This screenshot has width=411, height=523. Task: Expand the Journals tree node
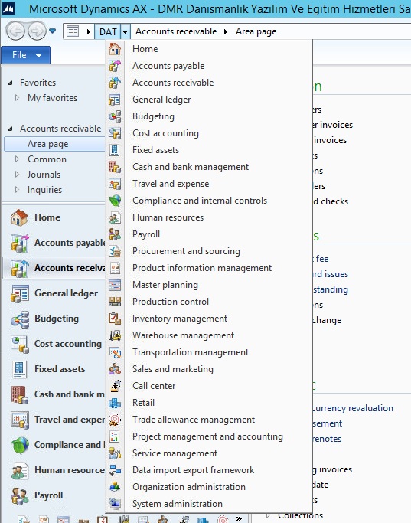point(18,175)
